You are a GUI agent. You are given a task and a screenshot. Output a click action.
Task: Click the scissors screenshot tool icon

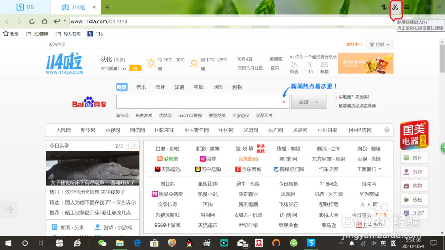pos(395,8)
